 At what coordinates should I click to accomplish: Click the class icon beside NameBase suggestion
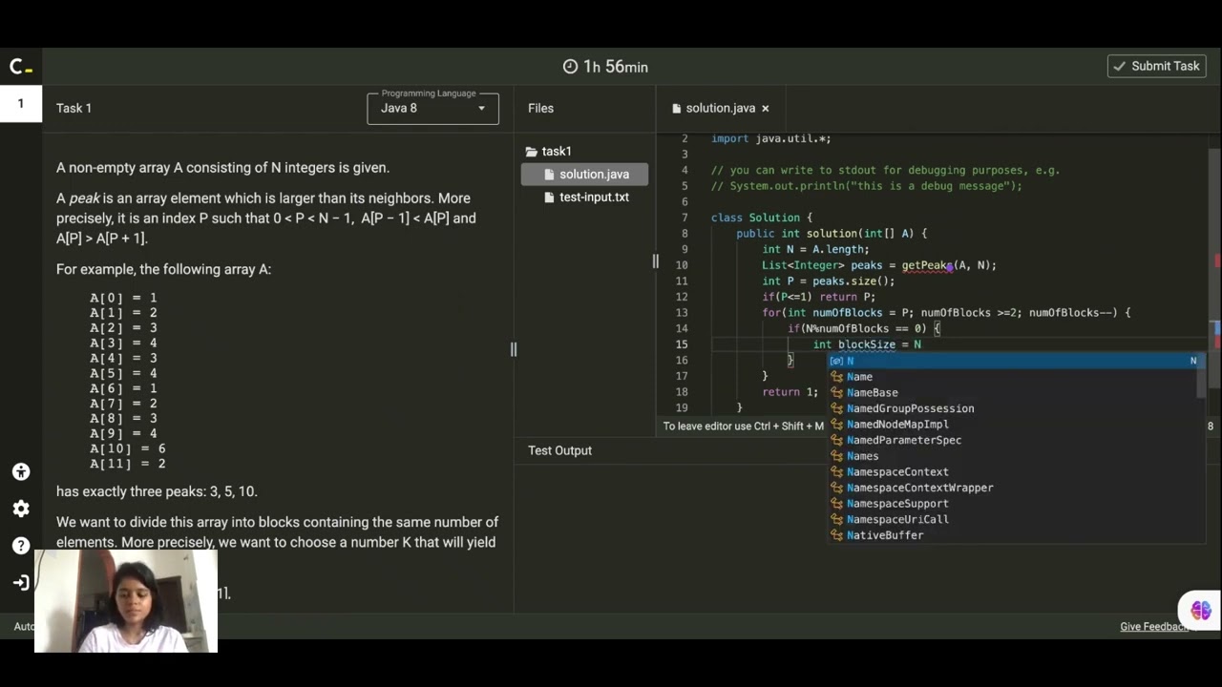[x=836, y=393]
